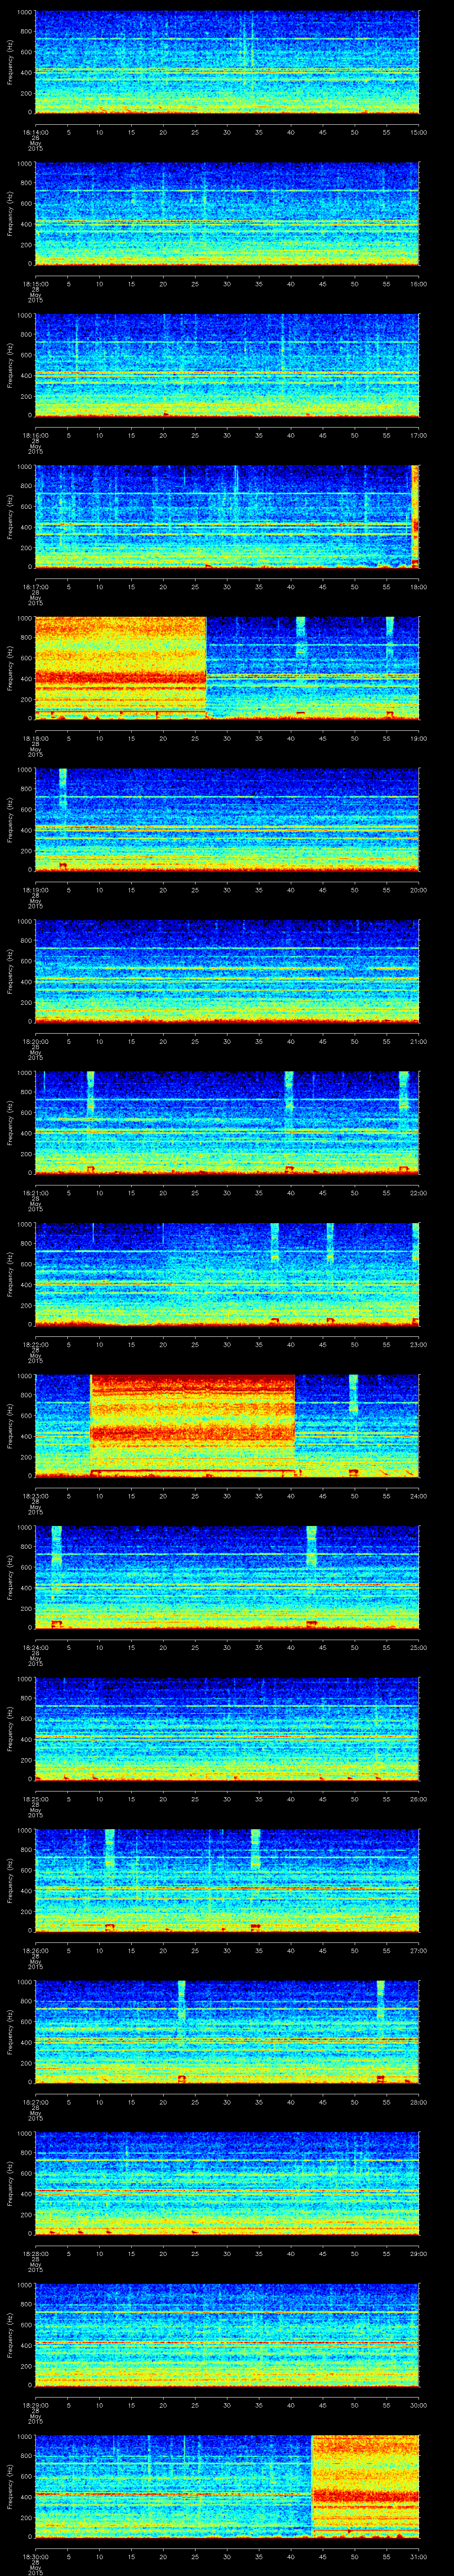Screen dimensions: 454x2576
Task: Select the spectrogram panel beginning at 18:22:00
Action: [x=227, y=1274]
